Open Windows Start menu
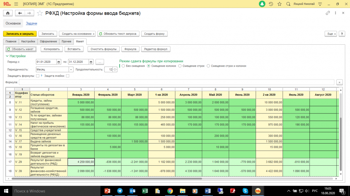This screenshot has height=196, width=350. tap(6, 191)
